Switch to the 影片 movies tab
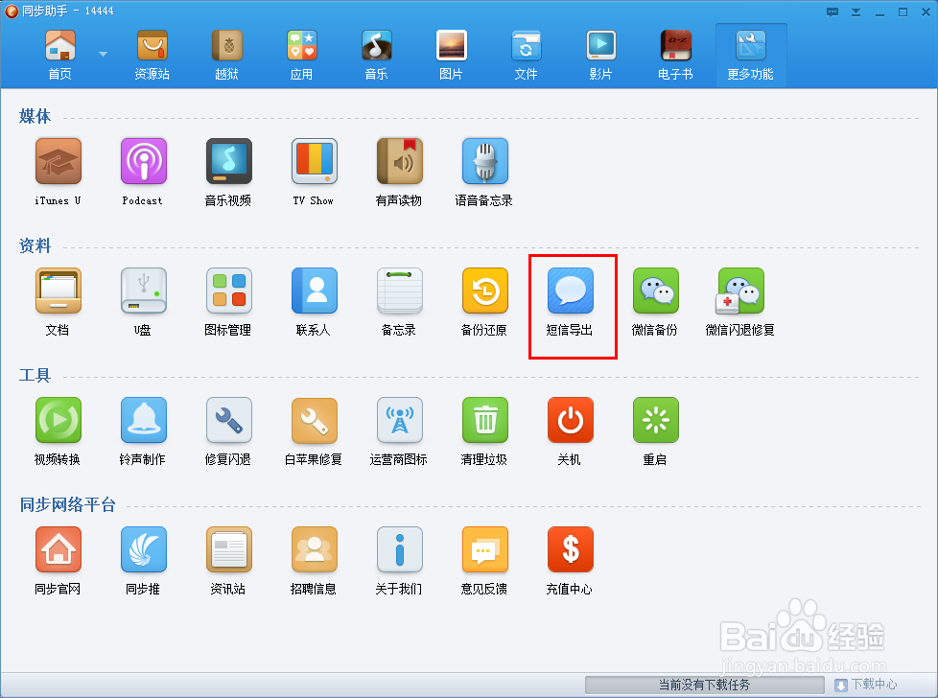Image resolution: width=938 pixels, height=698 pixels. [600, 55]
